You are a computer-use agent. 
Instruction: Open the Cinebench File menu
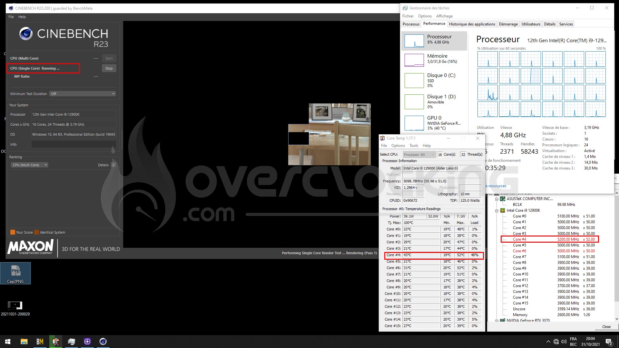pos(11,17)
